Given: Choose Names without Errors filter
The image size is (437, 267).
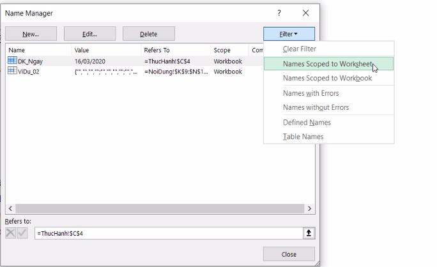Looking at the screenshot, I should [x=316, y=107].
